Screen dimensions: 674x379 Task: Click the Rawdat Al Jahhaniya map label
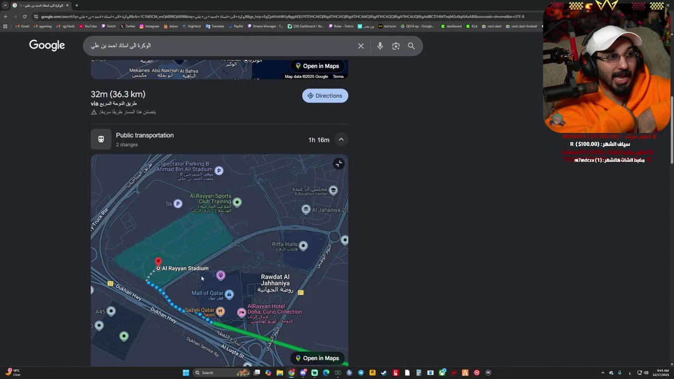click(275, 283)
